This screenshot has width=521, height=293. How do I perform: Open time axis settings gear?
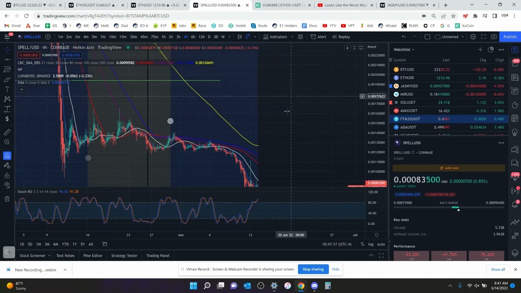pos(377,235)
